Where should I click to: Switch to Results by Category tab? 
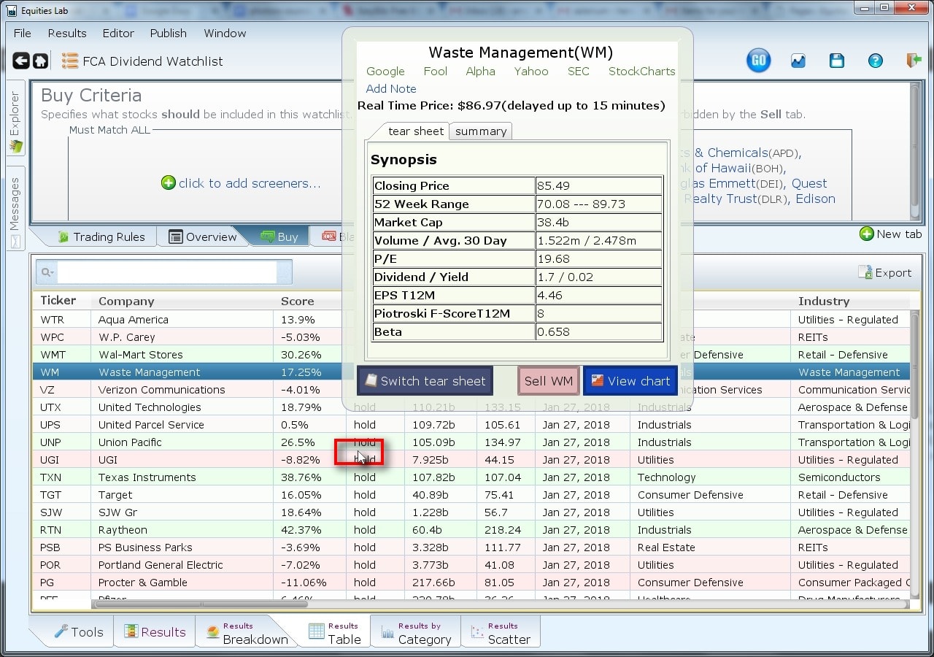(415, 633)
